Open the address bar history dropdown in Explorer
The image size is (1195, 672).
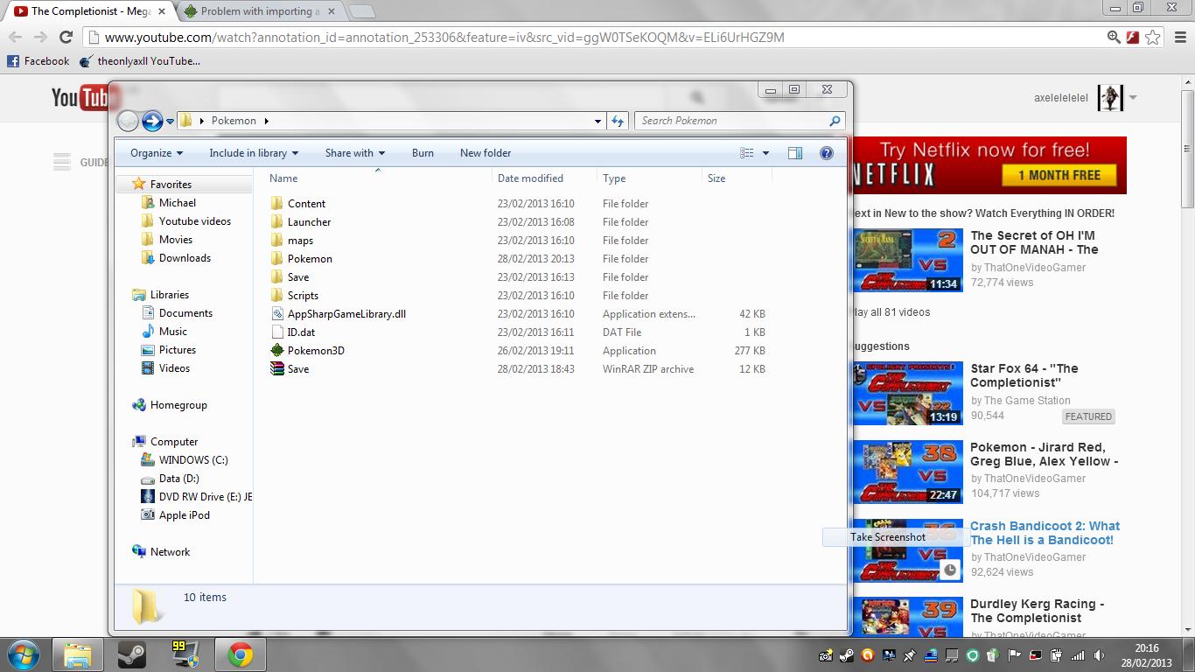pyautogui.click(x=597, y=121)
